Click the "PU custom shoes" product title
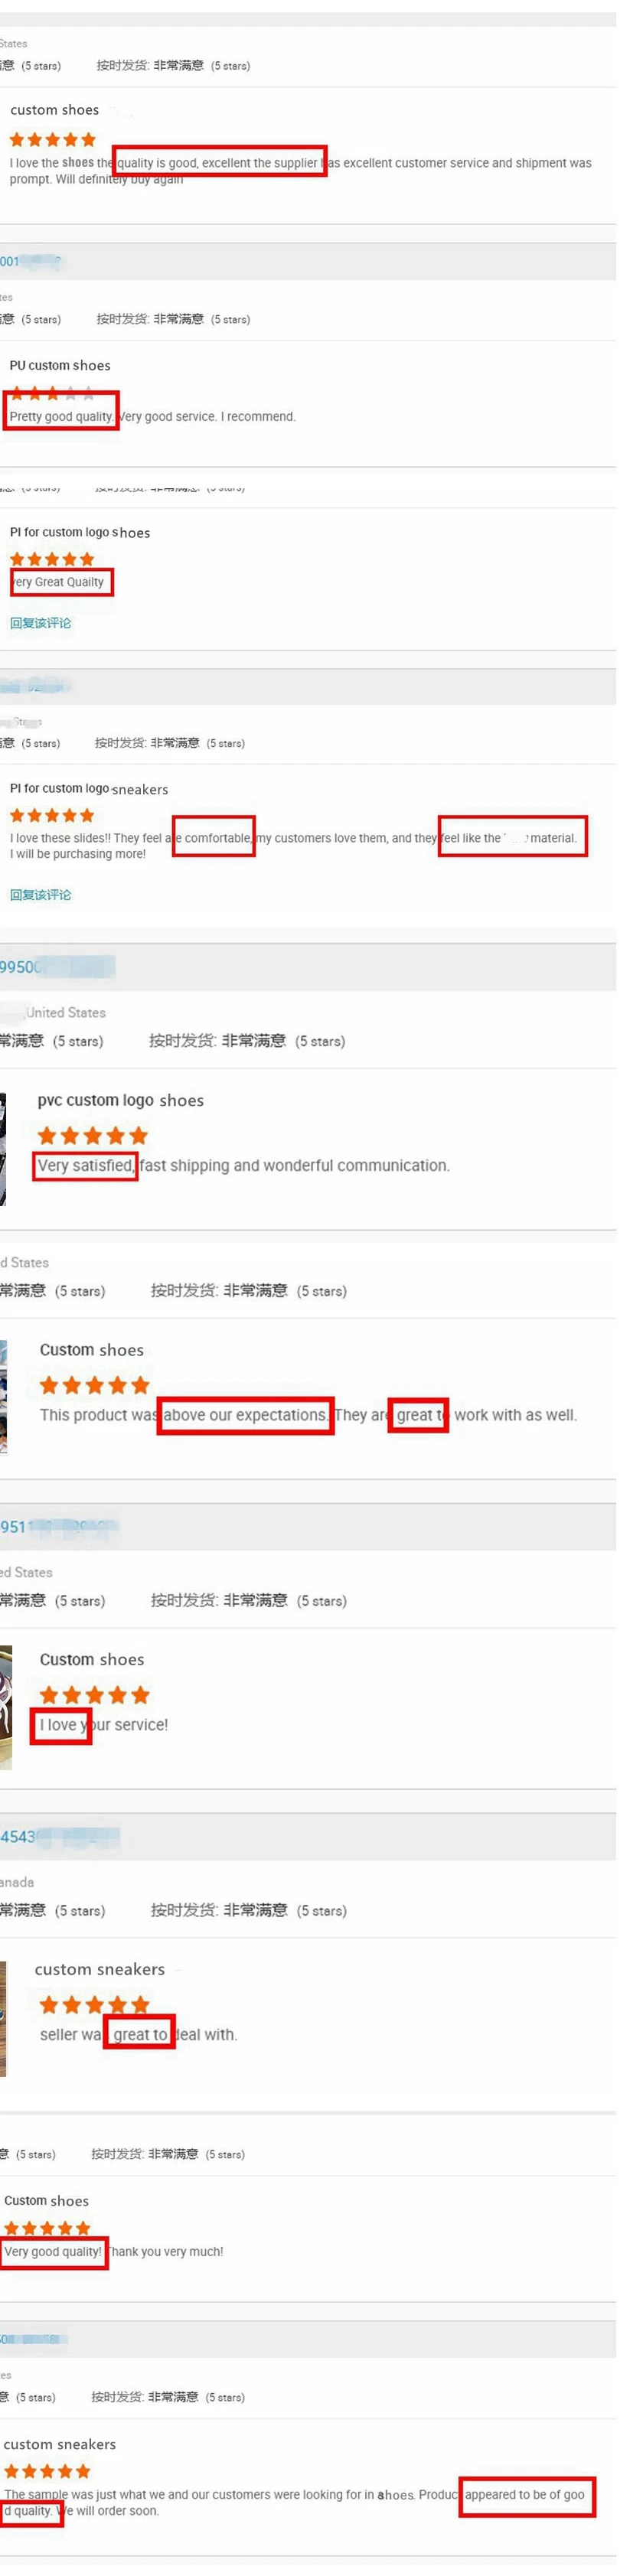The image size is (630, 2576). (x=60, y=365)
